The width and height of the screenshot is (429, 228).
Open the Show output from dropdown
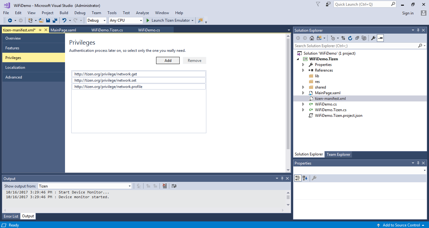[x=129, y=186]
